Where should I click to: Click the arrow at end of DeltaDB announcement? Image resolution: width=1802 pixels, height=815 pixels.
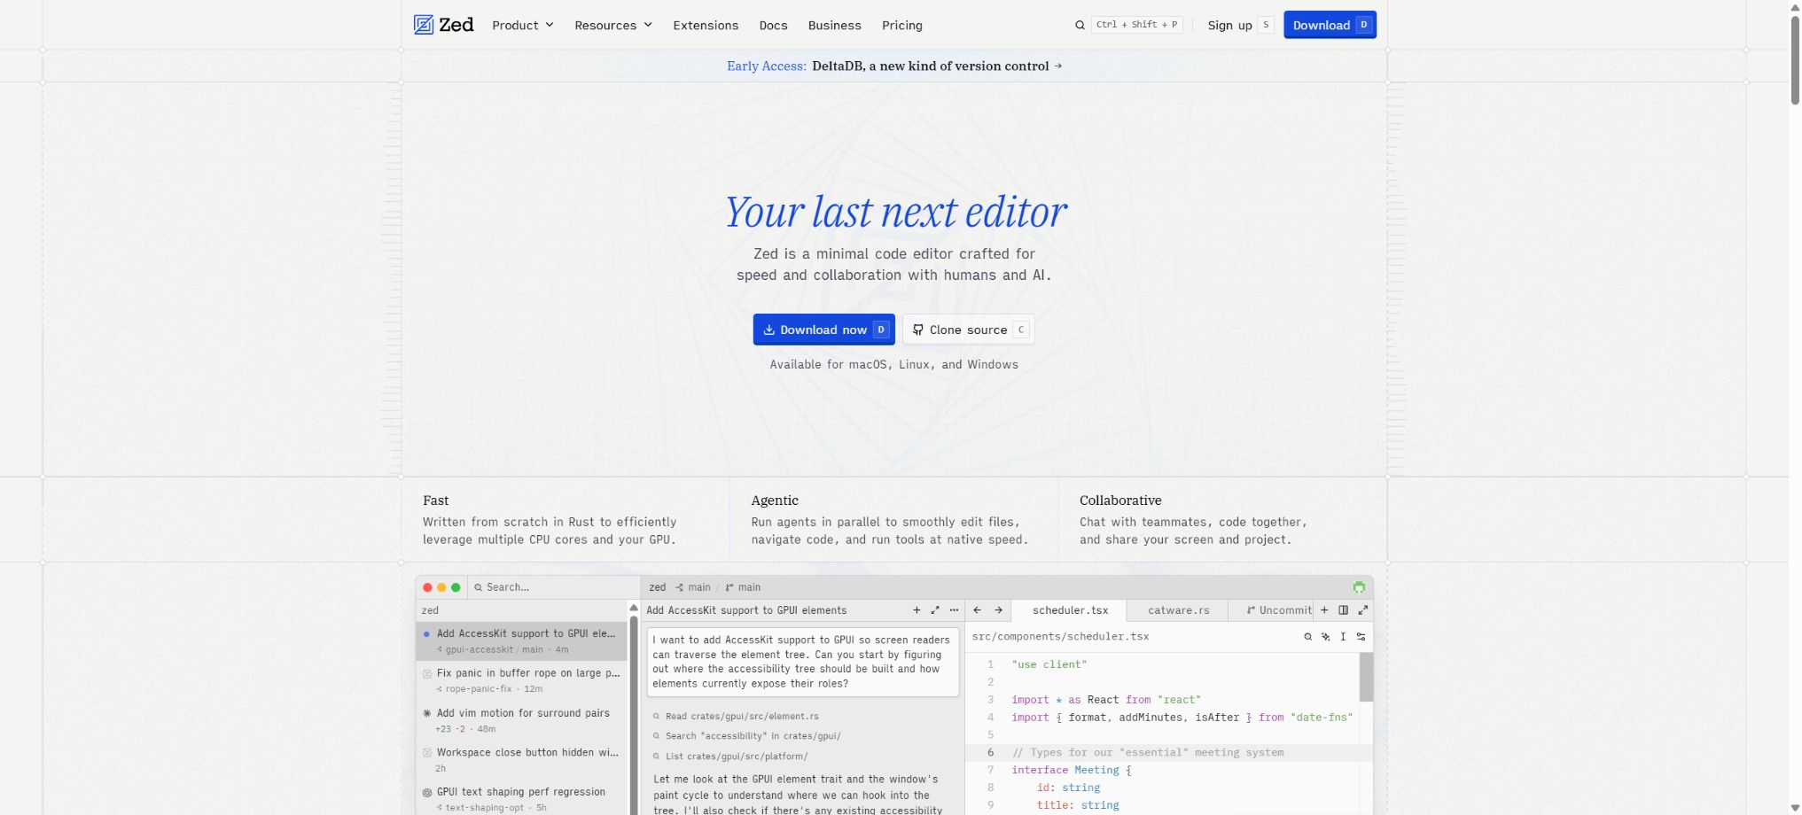click(1057, 66)
